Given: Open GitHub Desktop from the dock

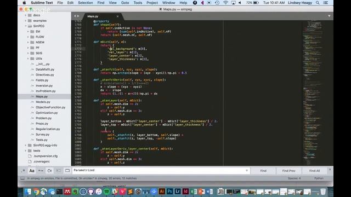Looking at the screenshot, I should (91, 192).
